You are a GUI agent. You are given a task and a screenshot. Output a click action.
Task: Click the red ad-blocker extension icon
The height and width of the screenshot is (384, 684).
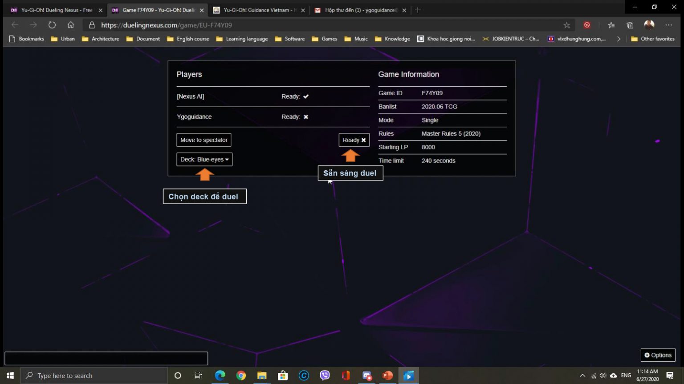pos(587,25)
